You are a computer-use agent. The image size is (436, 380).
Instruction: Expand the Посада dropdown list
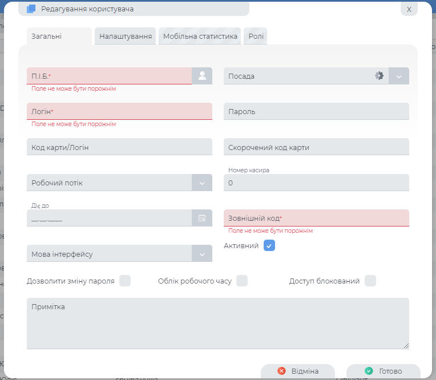(x=399, y=76)
